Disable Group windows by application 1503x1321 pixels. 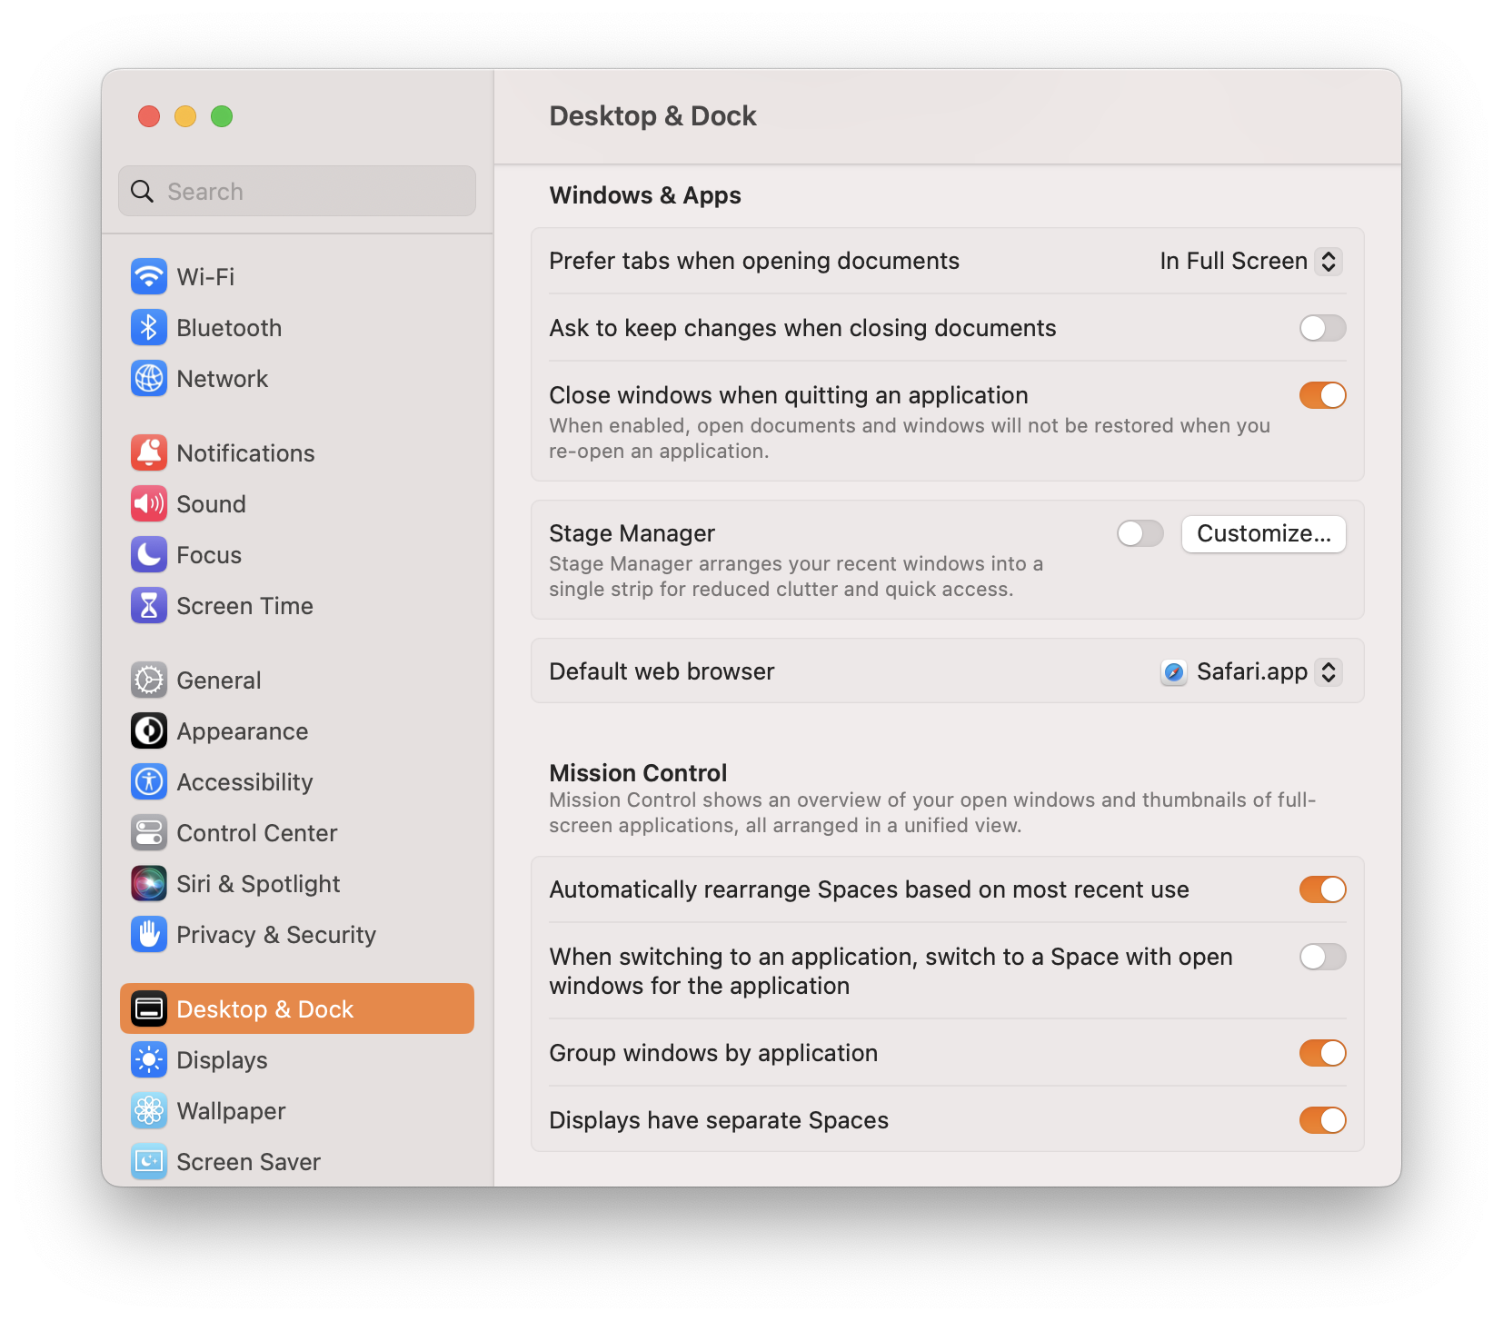(x=1322, y=1053)
